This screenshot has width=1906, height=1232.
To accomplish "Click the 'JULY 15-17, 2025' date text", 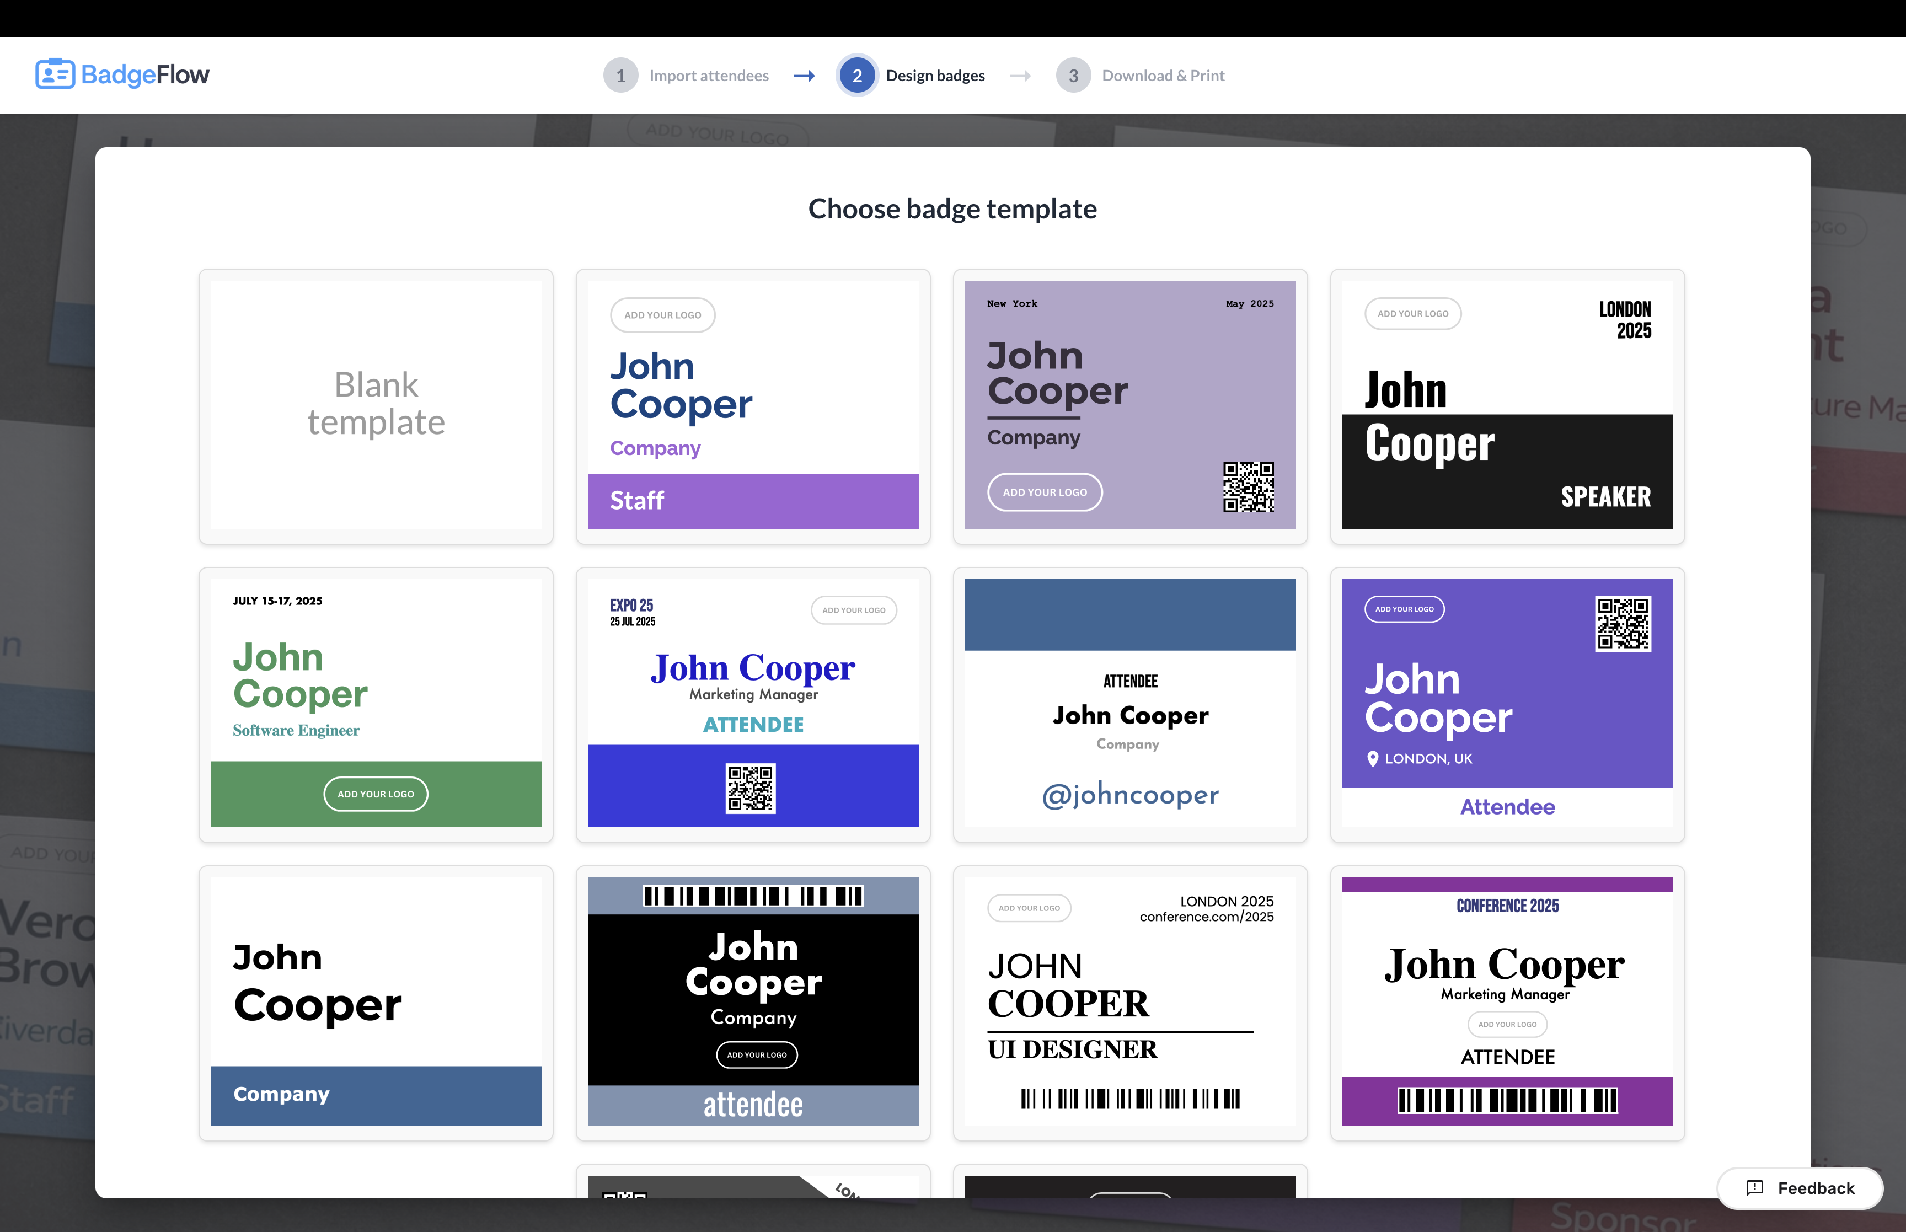I will tap(277, 601).
